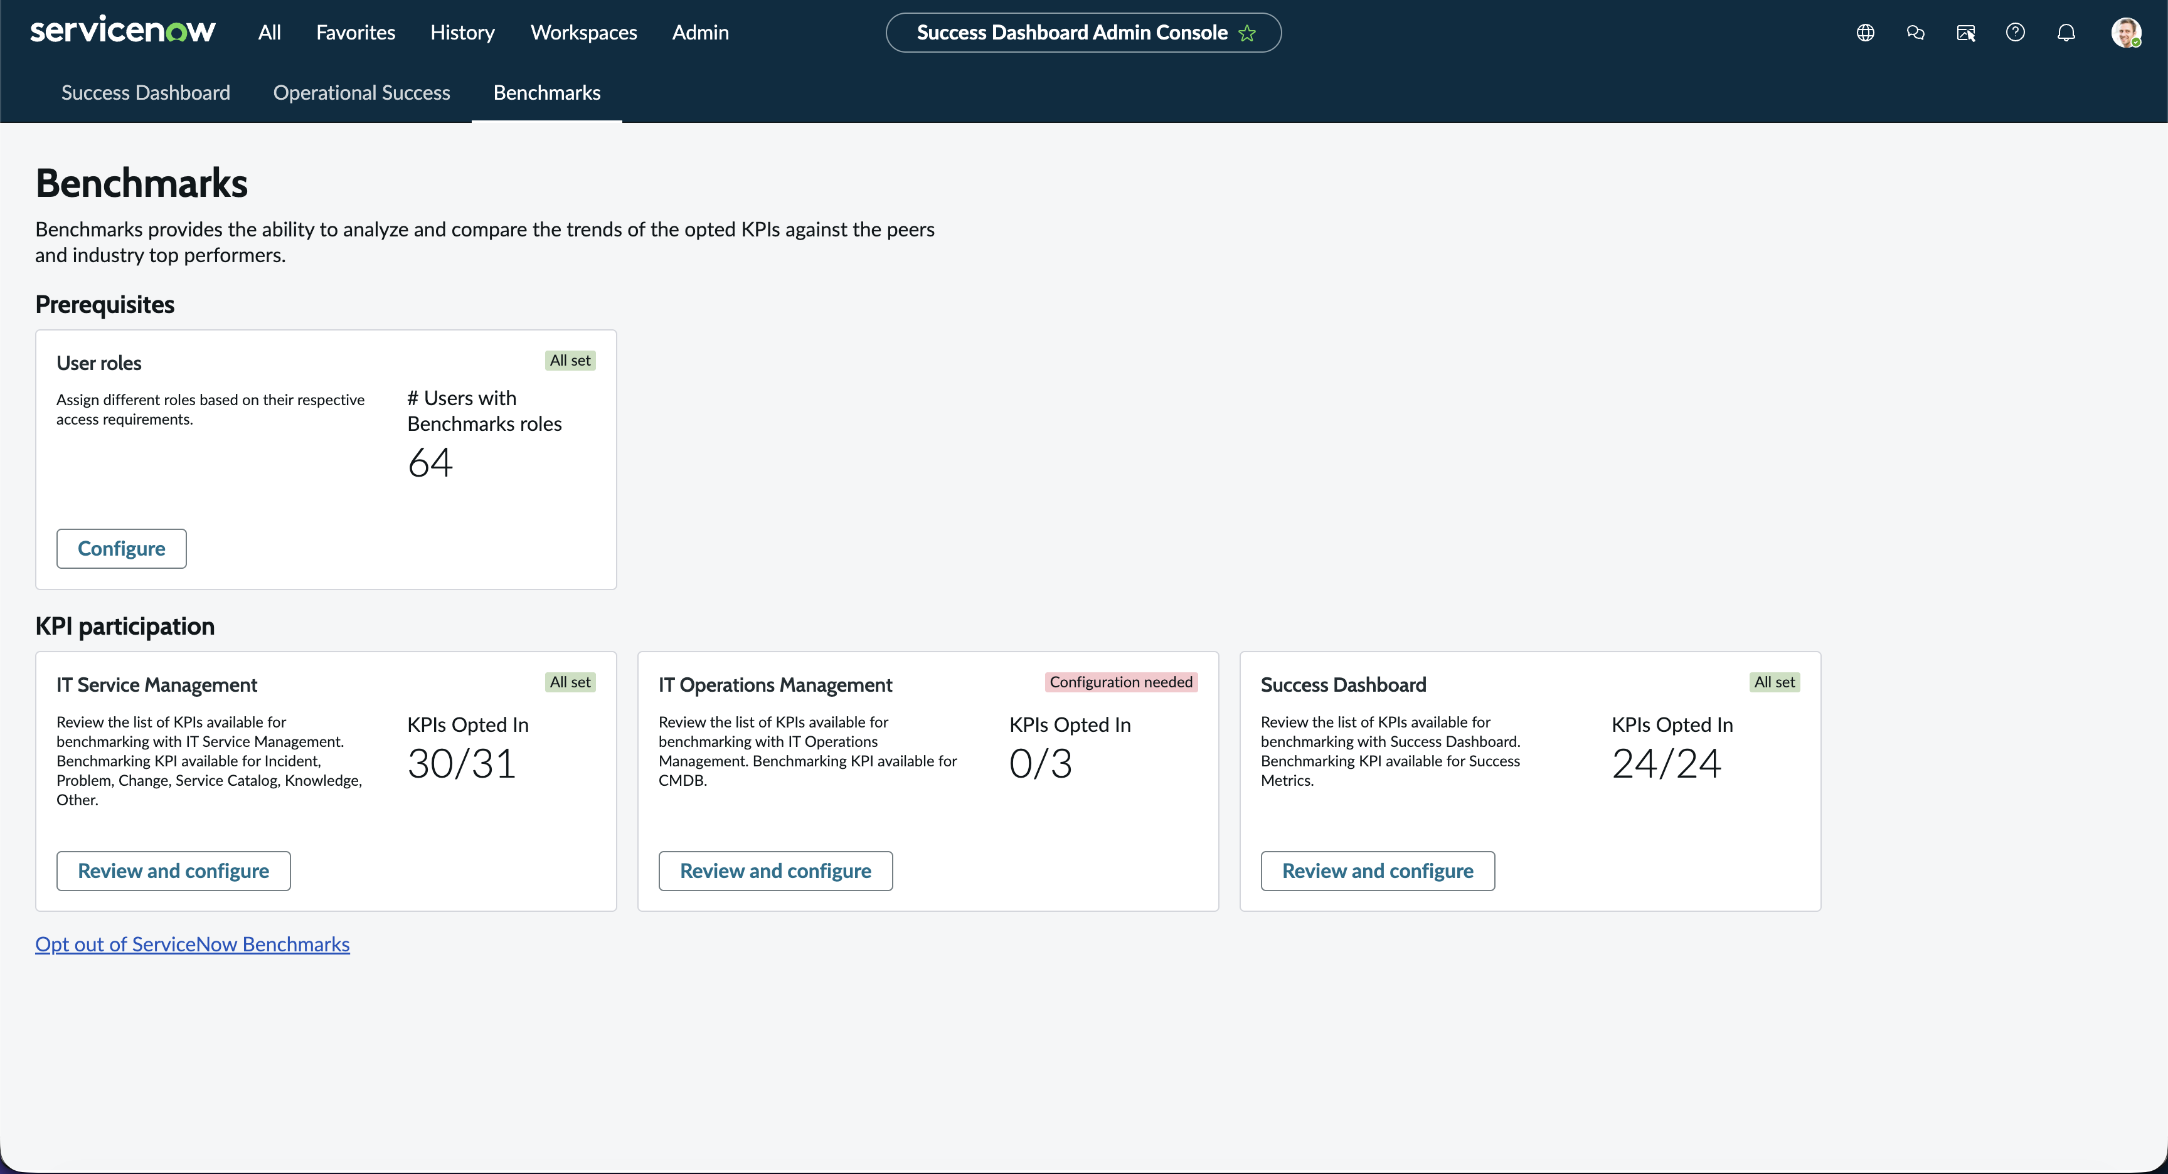Image resolution: width=2168 pixels, height=1174 pixels.
Task: Click the All set badge on Success Dashboard card
Action: point(1774,682)
